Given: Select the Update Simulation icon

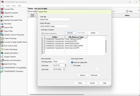Looking at the screenshot, I should (x=2, y=53).
